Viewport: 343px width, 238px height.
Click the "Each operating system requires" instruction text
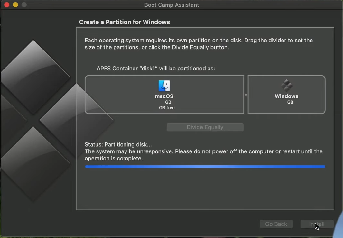coord(199,44)
